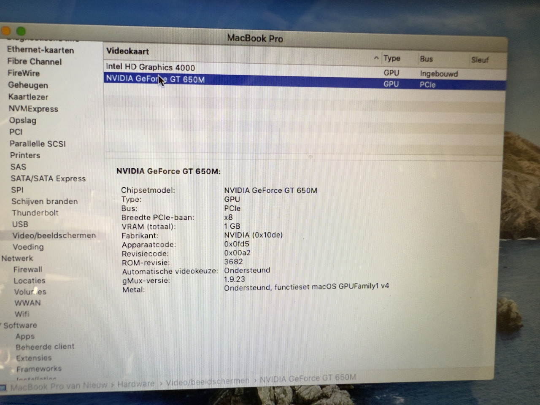Select Firewall under Netwerk
The height and width of the screenshot is (405, 540).
28,269
